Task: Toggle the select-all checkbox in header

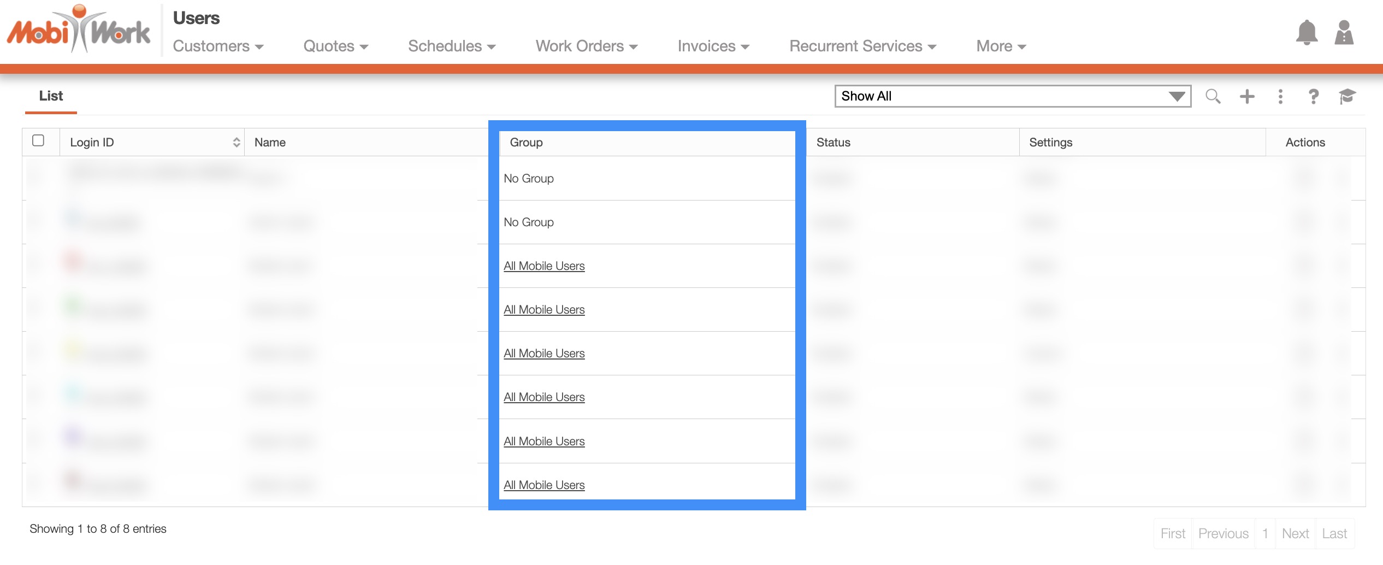Action: pos(38,141)
